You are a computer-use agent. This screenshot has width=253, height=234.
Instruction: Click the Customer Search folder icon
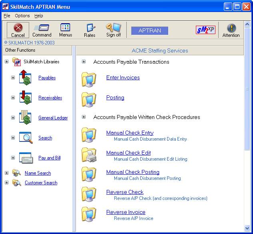(17, 183)
